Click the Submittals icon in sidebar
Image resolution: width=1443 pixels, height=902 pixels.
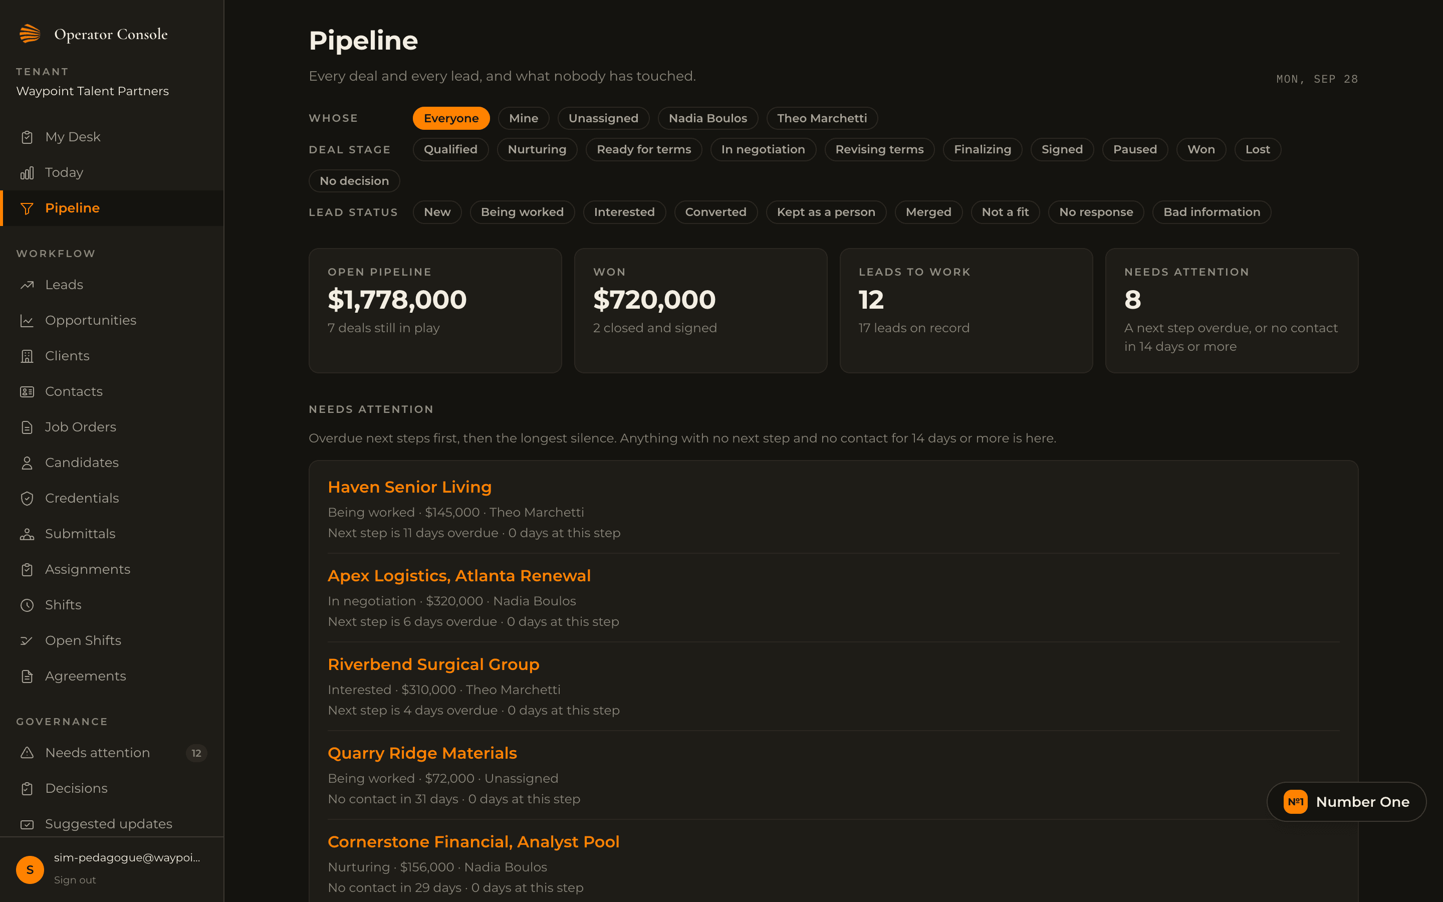(27, 534)
